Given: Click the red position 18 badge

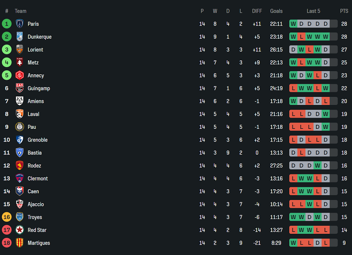Looking at the screenshot, I should [x=7, y=243].
